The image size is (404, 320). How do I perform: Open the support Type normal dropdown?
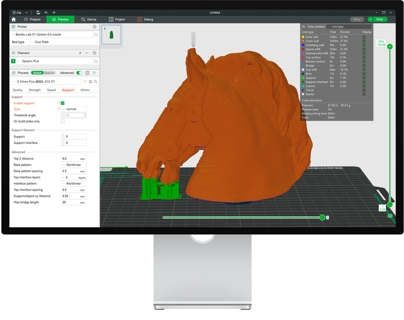pyautogui.click(x=74, y=109)
